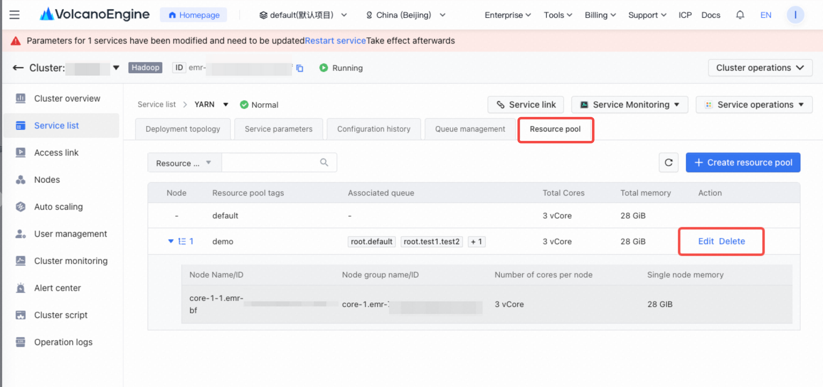Switch cluster using the name dropdown arrow
This screenshot has height=387, width=823.
point(116,68)
